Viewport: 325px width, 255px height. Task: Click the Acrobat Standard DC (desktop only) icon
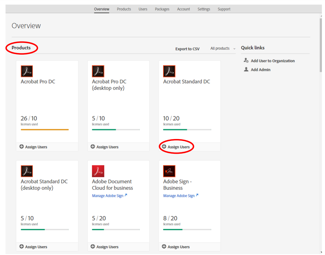(x=27, y=171)
